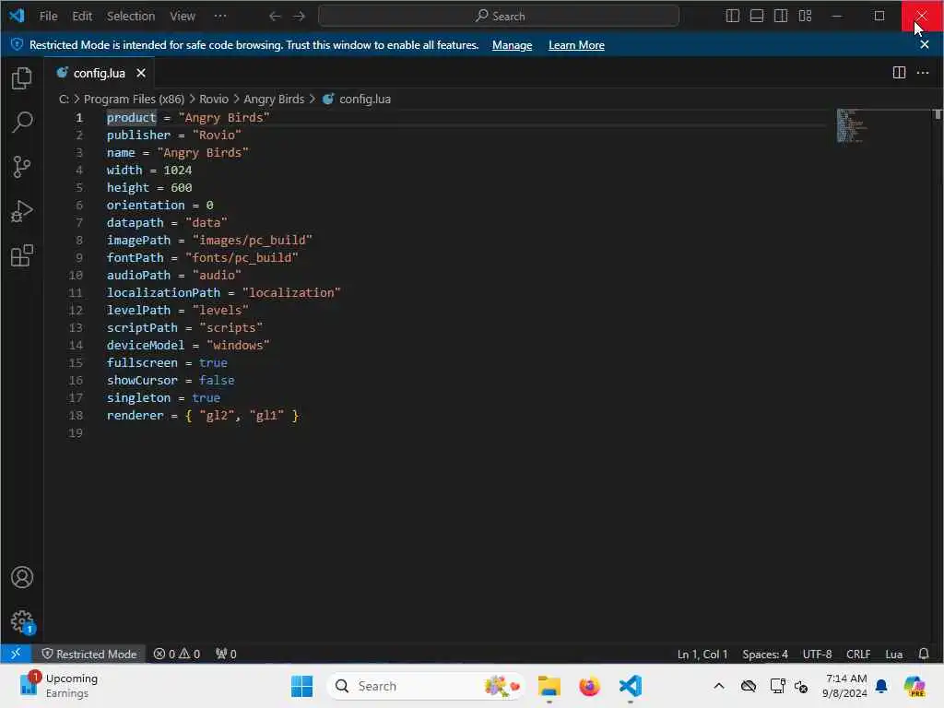Split the editor to the right

pos(899,73)
